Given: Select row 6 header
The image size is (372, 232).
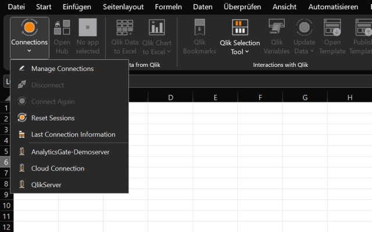Looking at the screenshot, I should (x=5, y=162).
